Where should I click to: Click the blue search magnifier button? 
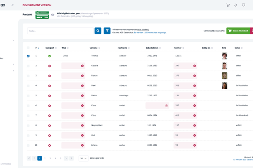pyautogui.click(x=98, y=31)
